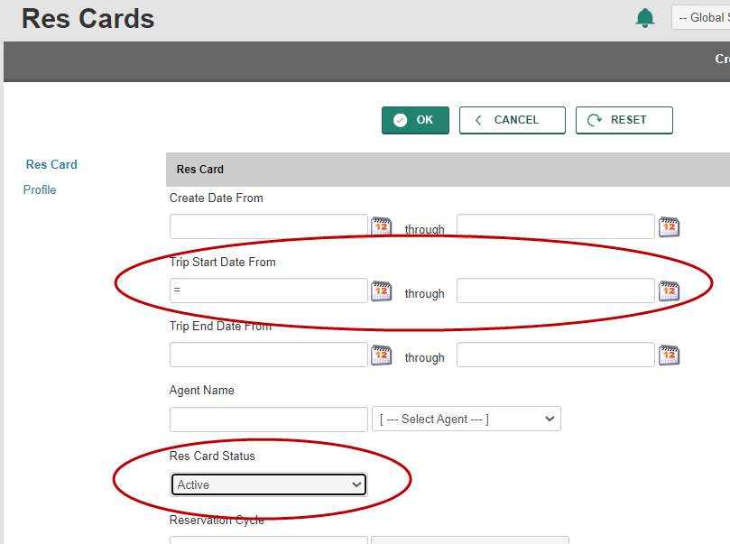
Task: Open the Trip Start Date From calendar picker
Action: pos(381,290)
